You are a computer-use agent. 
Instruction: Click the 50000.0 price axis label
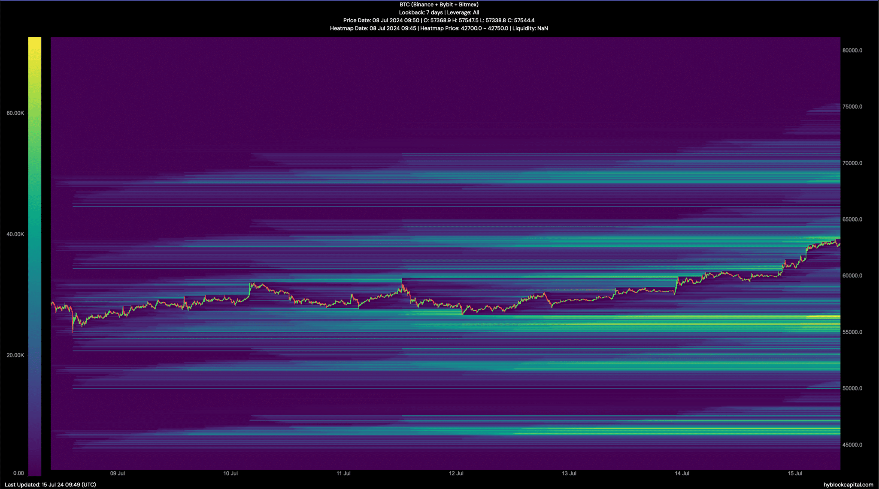[x=852, y=388]
